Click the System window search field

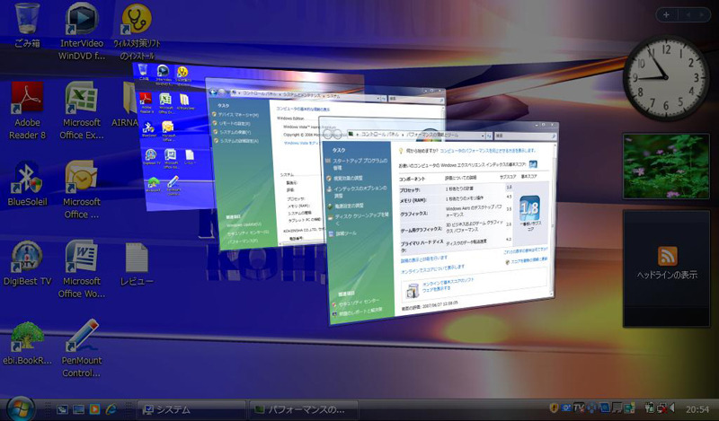tap(416, 99)
